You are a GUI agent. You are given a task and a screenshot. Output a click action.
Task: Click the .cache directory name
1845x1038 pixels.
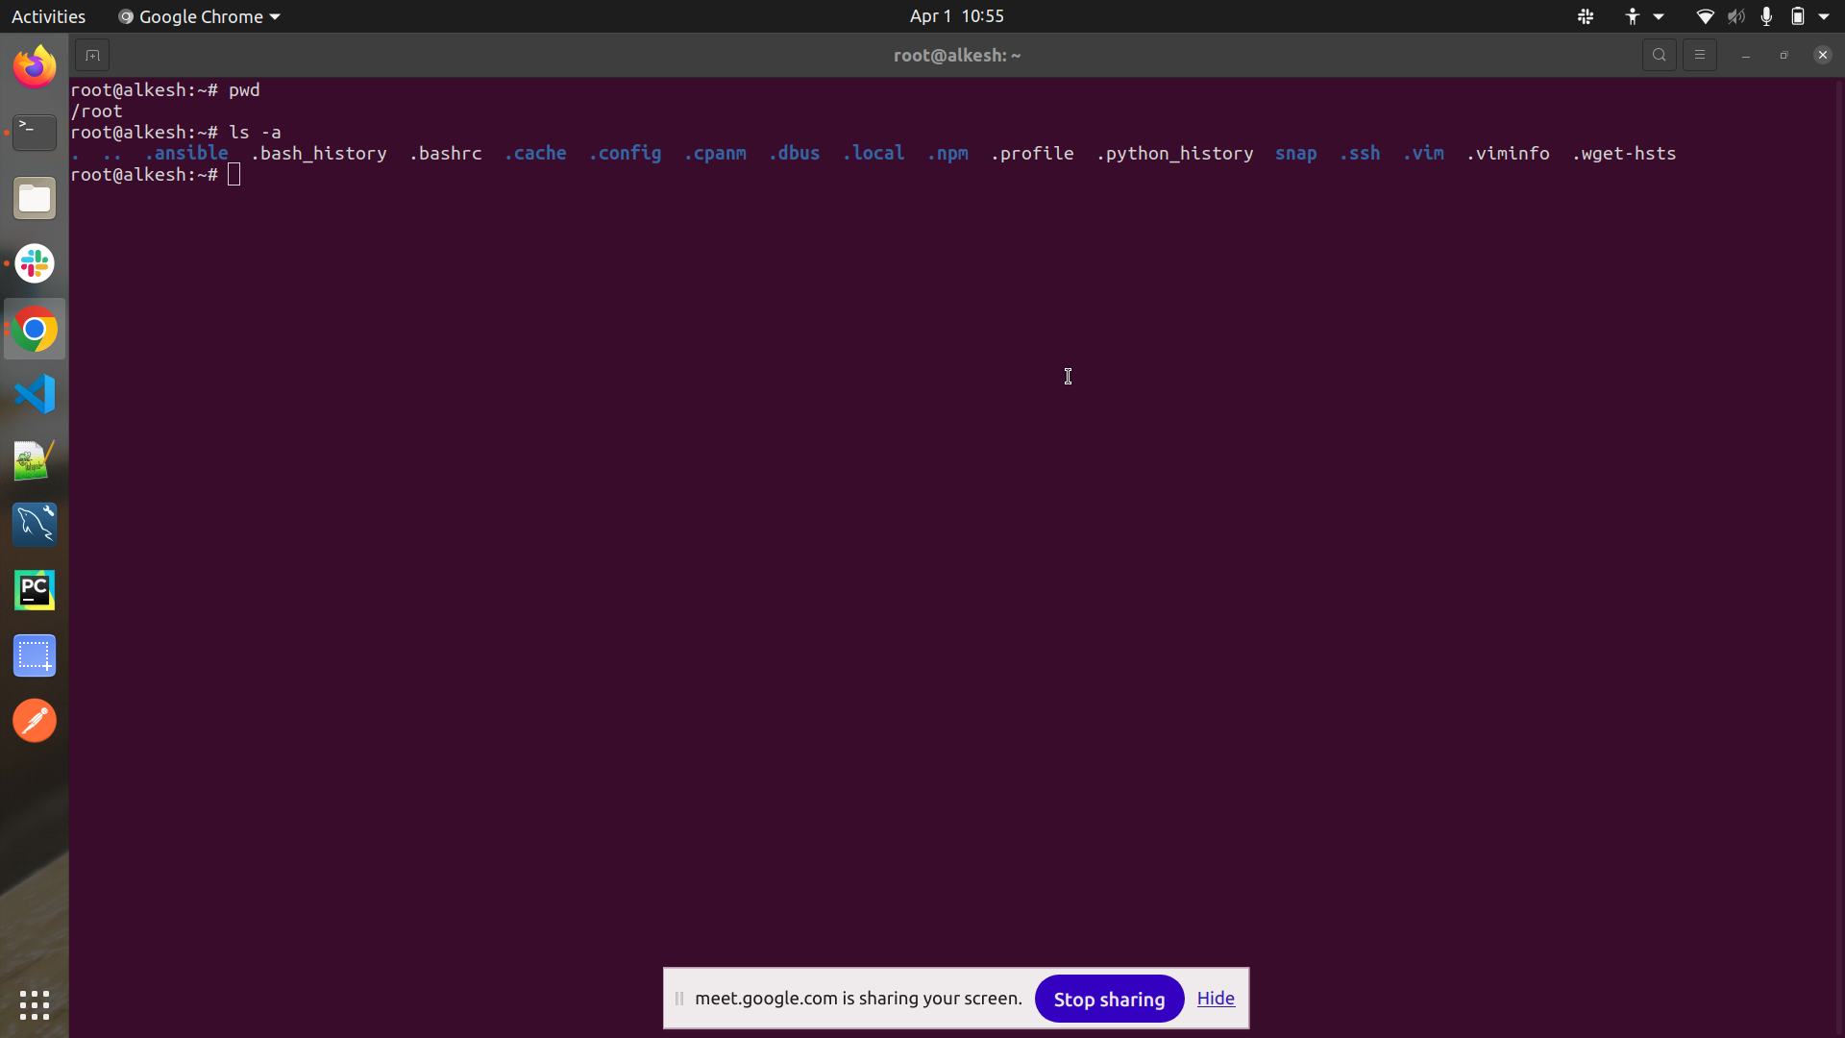pos(535,153)
